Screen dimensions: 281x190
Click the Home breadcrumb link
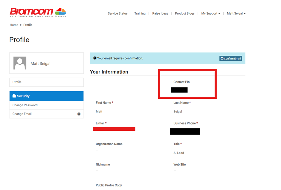click(14, 25)
